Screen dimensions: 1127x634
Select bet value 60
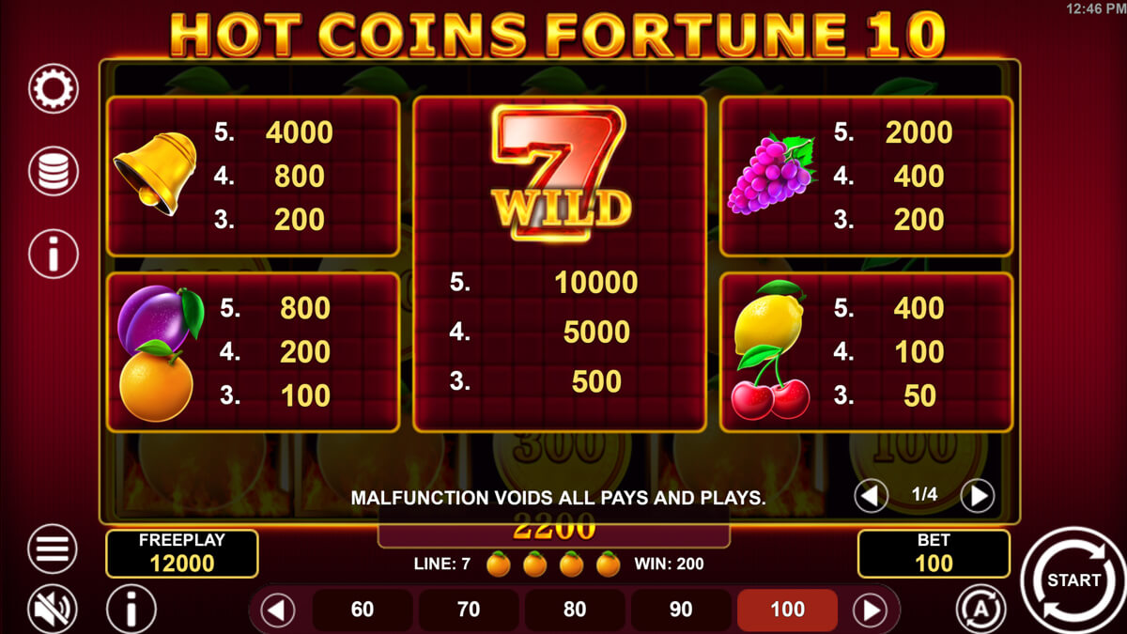(x=363, y=610)
